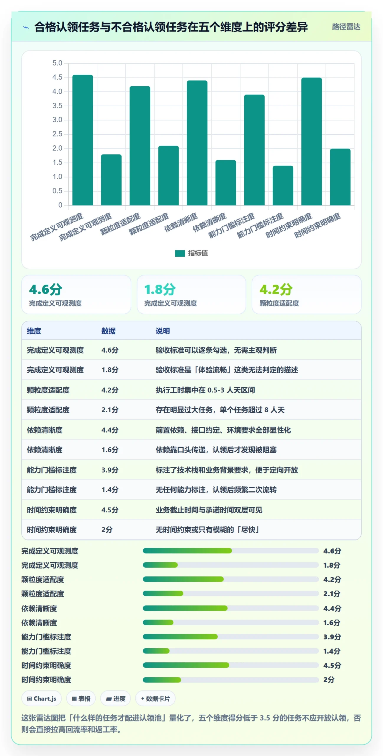Screen dimensions: 383x756
Task: Select the 进度 chip
Action: (116, 699)
